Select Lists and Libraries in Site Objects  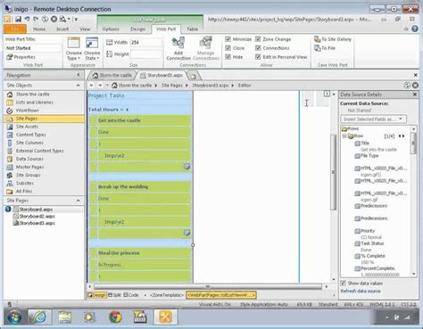(34, 103)
